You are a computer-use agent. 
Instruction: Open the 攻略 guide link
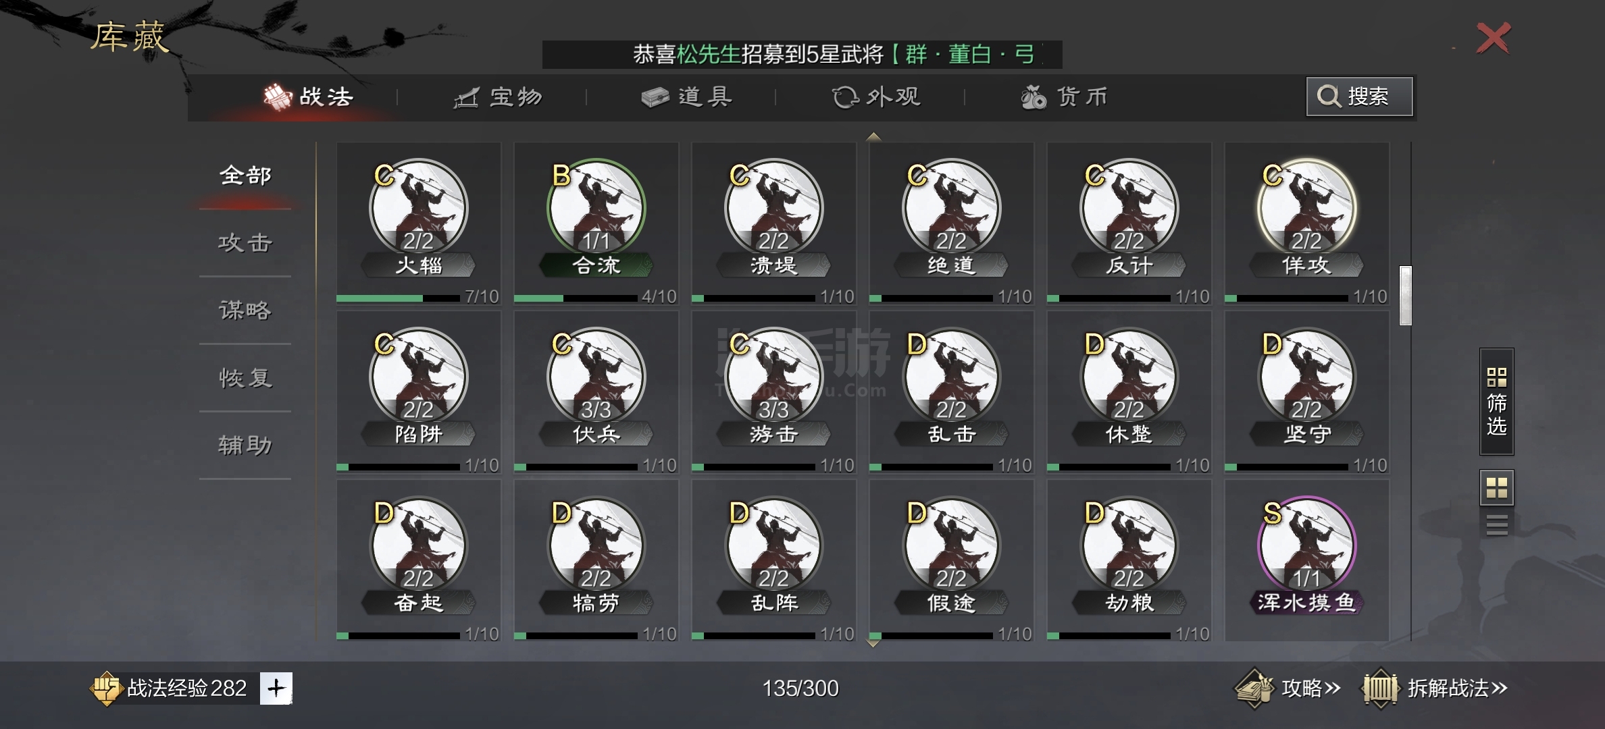tap(1288, 688)
